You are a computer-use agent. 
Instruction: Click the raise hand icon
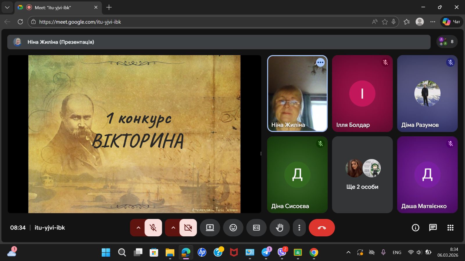280,228
